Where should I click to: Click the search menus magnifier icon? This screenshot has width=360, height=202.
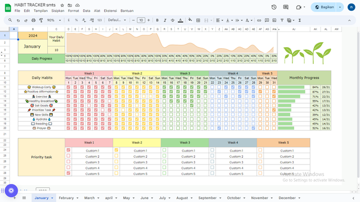[x=10, y=20]
